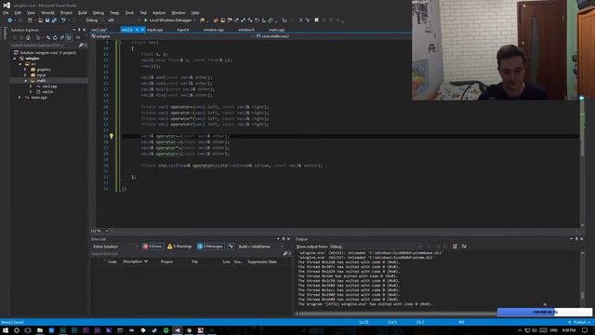Expand the input folder
This screenshot has width=595, height=335.
[x=26, y=75]
